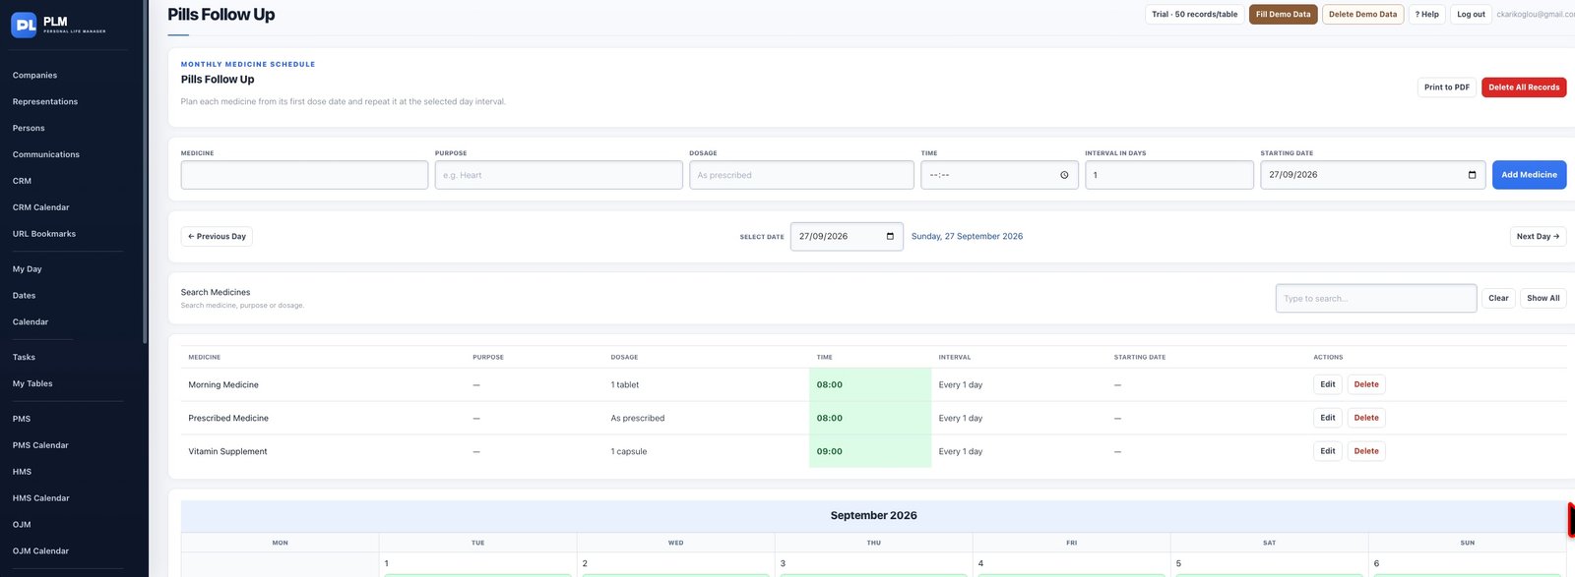
Task: Click the Add Medicine button
Action: (x=1529, y=175)
